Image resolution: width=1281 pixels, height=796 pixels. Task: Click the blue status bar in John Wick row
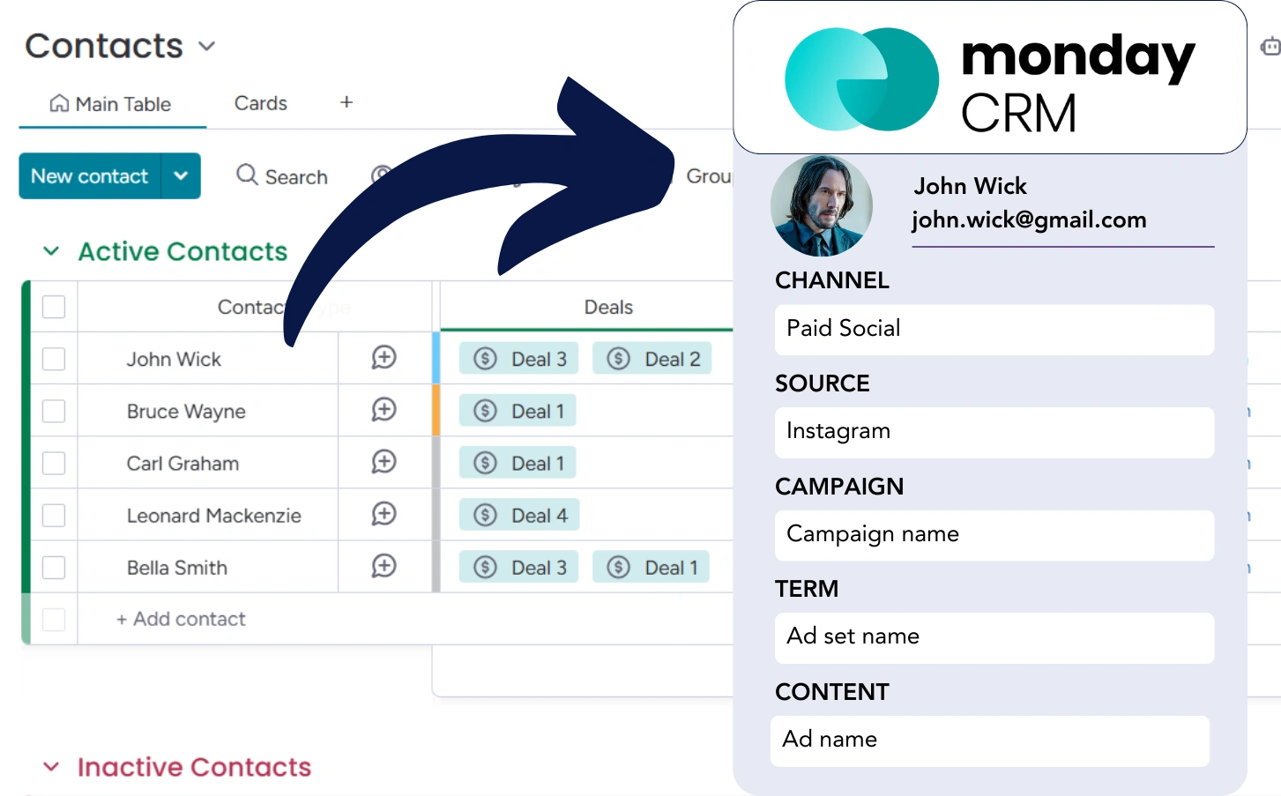coord(436,358)
